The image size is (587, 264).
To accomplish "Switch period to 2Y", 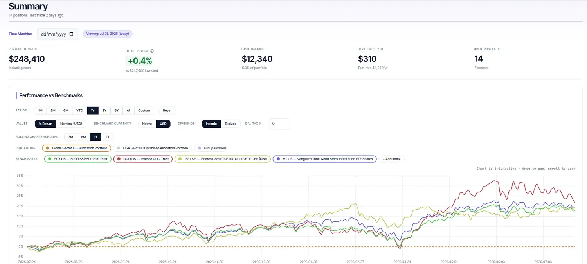I will point(104,110).
